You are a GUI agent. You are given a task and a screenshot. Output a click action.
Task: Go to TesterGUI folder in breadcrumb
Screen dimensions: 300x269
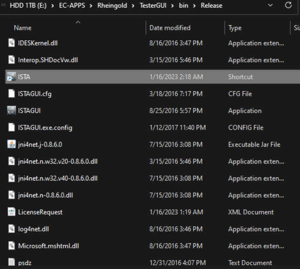point(153,5)
